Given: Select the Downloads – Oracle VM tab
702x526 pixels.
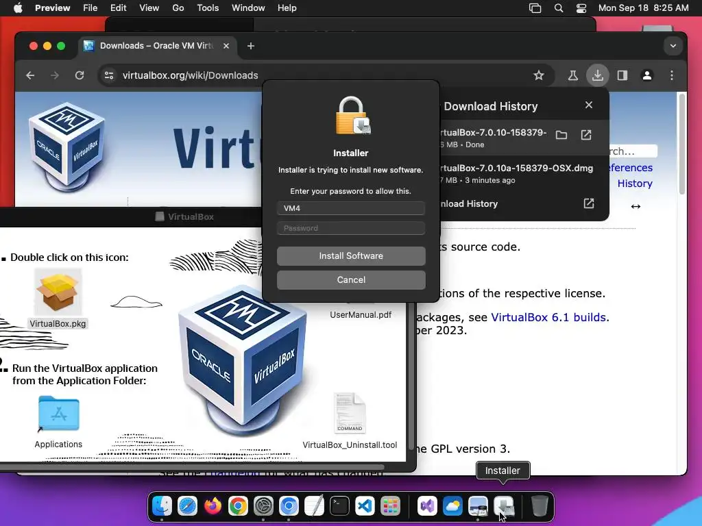Looking at the screenshot, I should pyautogui.click(x=157, y=46).
